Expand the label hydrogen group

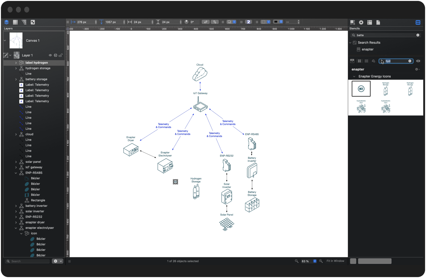pyautogui.click(x=16, y=63)
